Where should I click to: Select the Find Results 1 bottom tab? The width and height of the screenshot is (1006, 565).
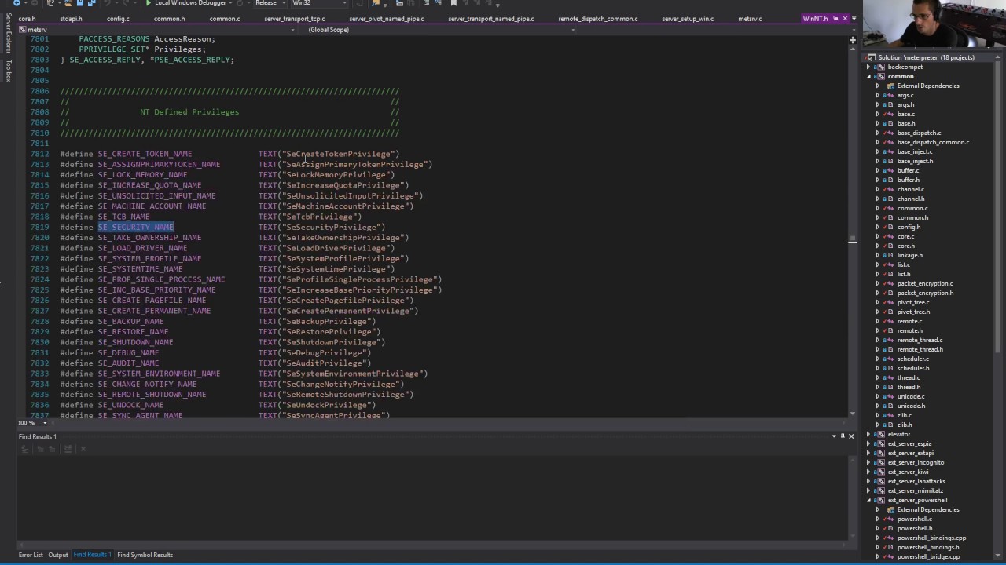[x=92, y=555]
